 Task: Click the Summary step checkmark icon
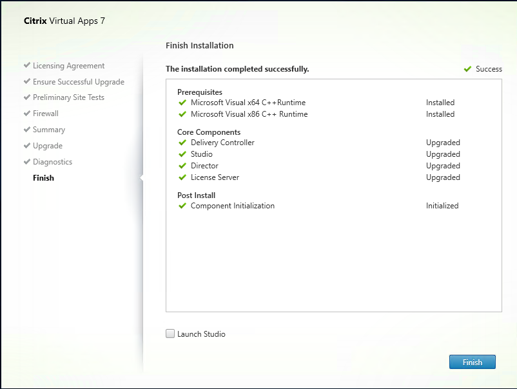(x=27, y=129)
